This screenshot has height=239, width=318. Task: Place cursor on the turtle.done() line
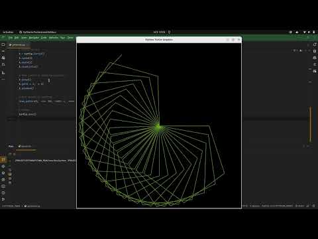[x=27, y=114]
